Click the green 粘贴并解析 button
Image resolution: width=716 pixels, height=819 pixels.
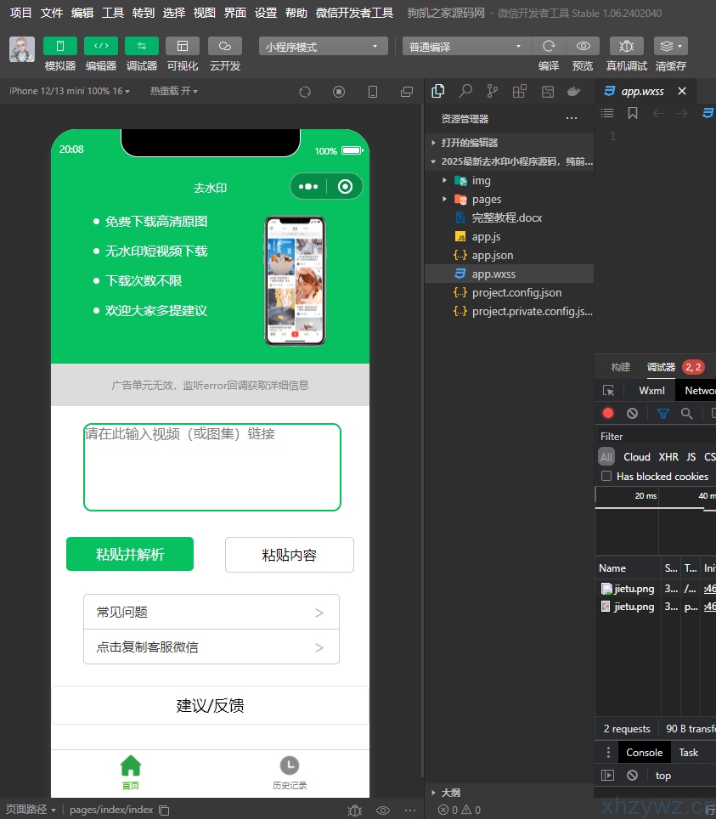(x=129, y=554)
